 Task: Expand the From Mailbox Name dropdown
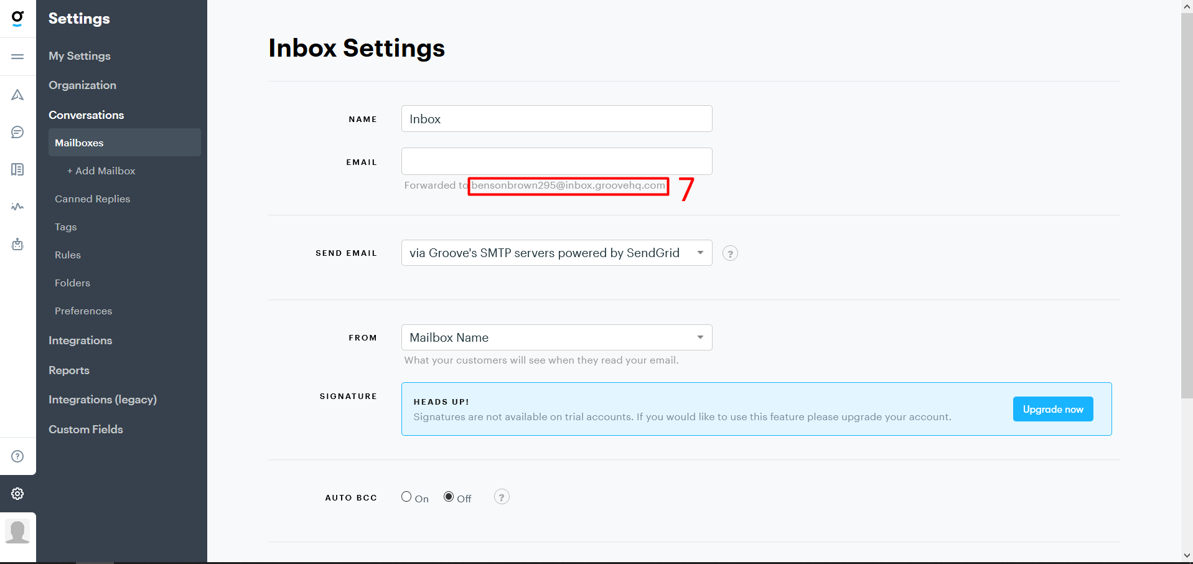(x=556, y=337)
